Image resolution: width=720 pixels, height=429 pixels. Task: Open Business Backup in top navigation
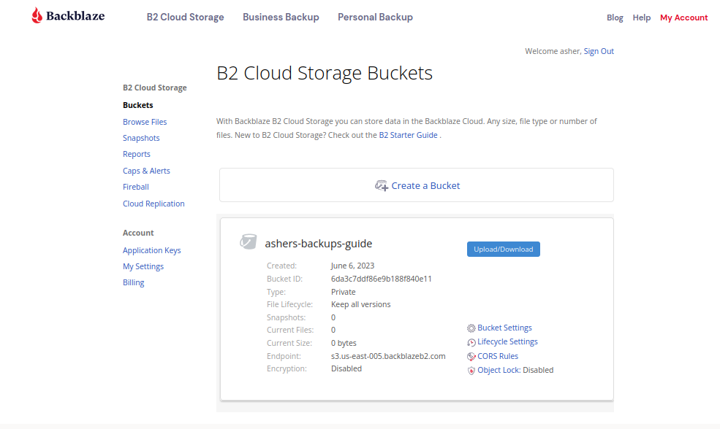pyautogui.click(x=281, y=17)
